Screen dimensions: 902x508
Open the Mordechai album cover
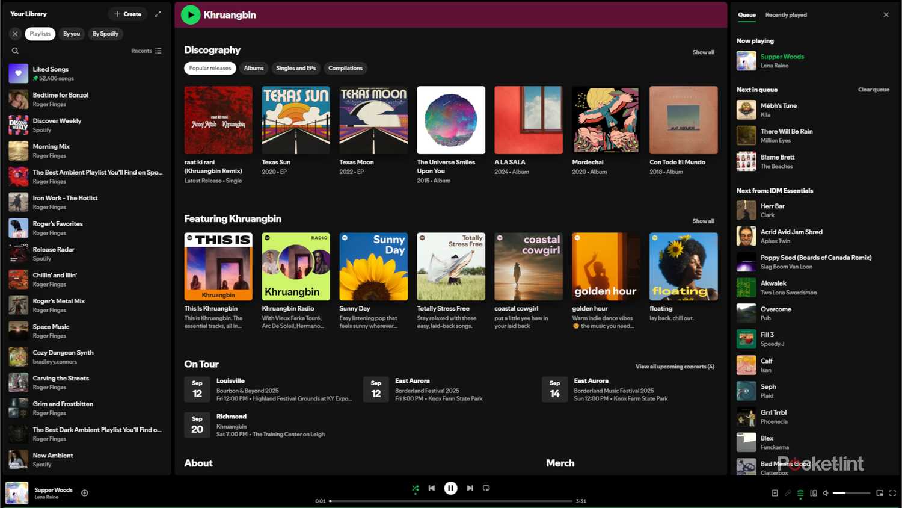click(x=606, y=120)
